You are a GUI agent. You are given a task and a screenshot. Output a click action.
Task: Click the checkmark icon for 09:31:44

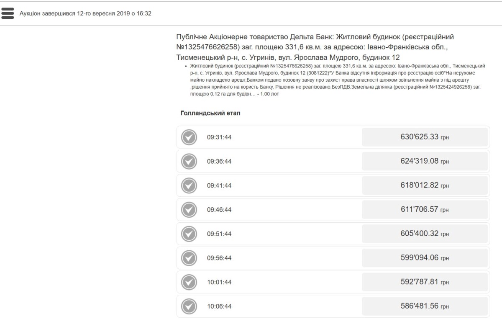click(189, 137)
